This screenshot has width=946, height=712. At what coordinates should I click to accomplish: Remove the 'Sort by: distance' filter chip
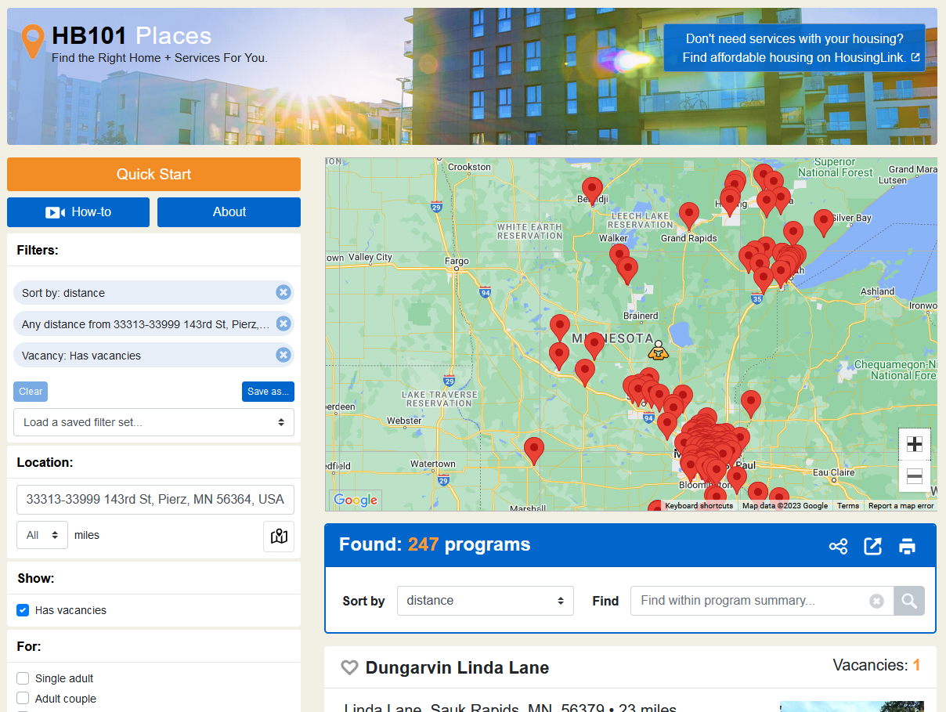click(x=283, y=292)
